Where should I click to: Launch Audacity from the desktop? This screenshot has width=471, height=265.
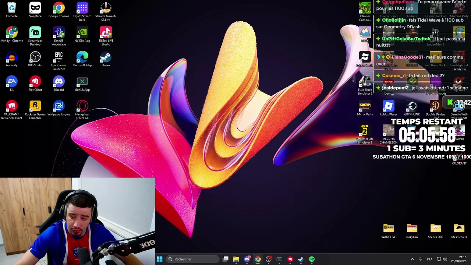coord(12,59)
